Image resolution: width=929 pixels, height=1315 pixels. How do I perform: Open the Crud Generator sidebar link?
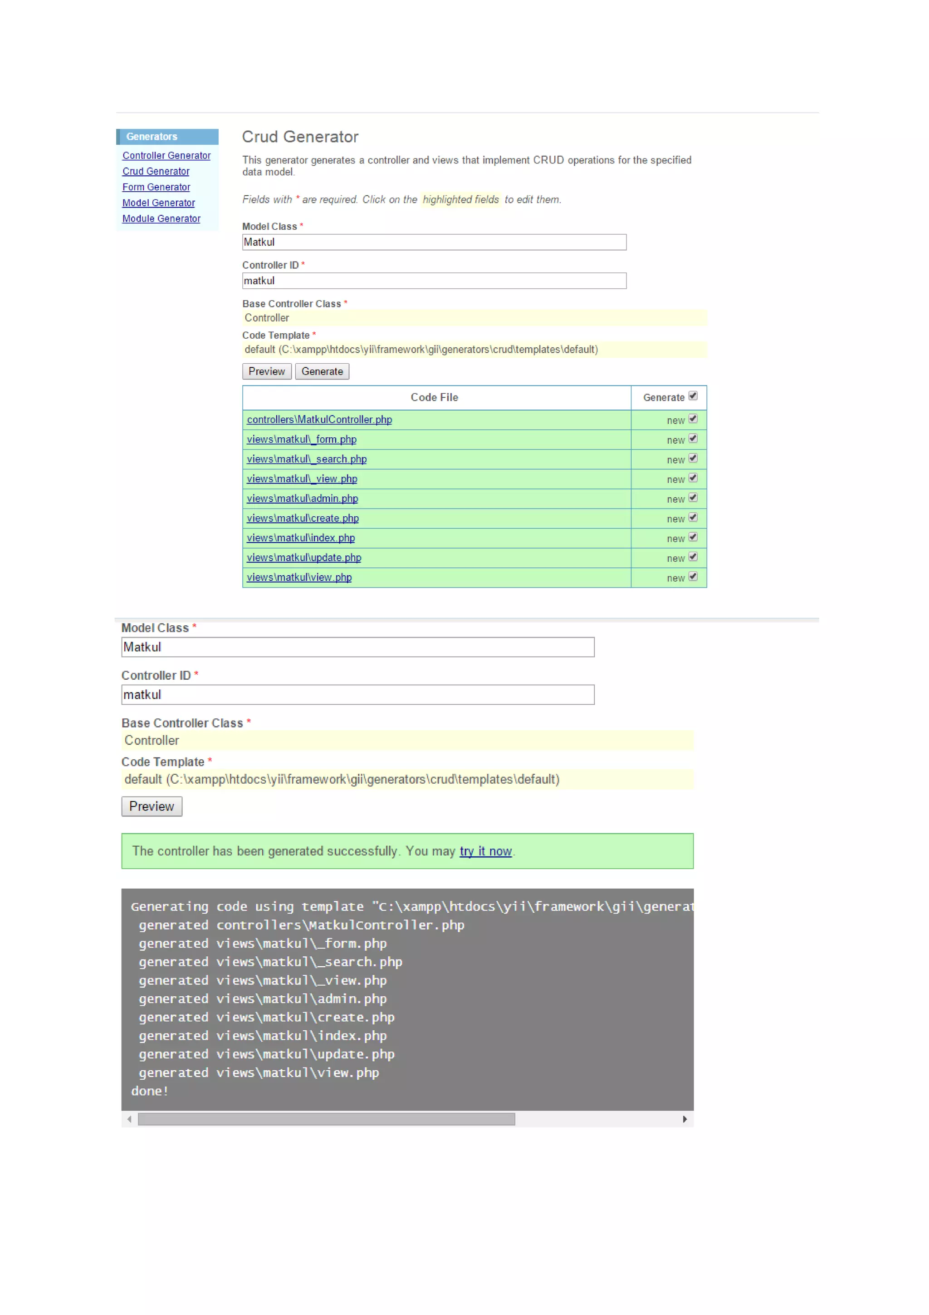click(156, 171)
